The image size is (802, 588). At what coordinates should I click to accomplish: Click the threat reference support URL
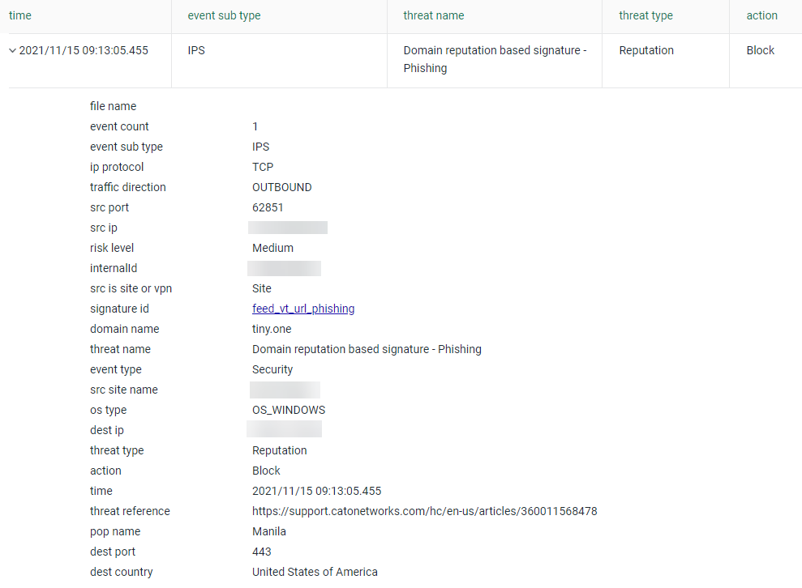coord(425,511)
